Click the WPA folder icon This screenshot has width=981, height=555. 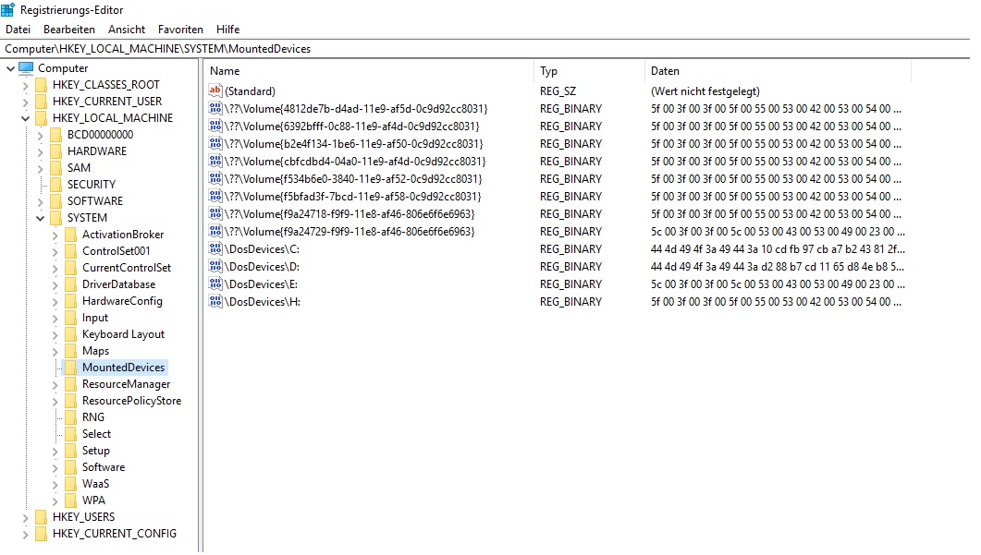(71, 500)
